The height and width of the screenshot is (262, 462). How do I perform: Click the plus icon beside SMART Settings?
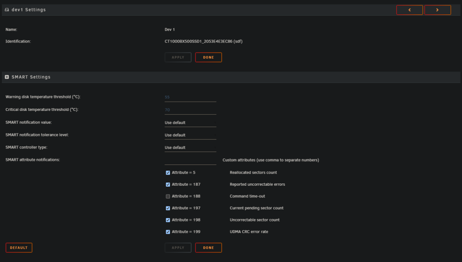pos(7,77)
